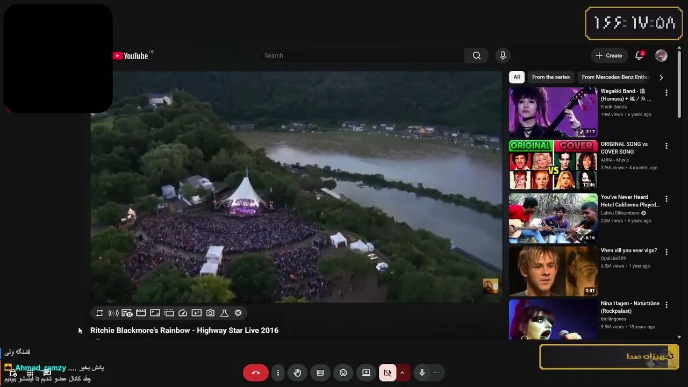Click the Ritchie Blackmore's Rainbow video title
Screen dimensions: 688x387
pos(184,331)
